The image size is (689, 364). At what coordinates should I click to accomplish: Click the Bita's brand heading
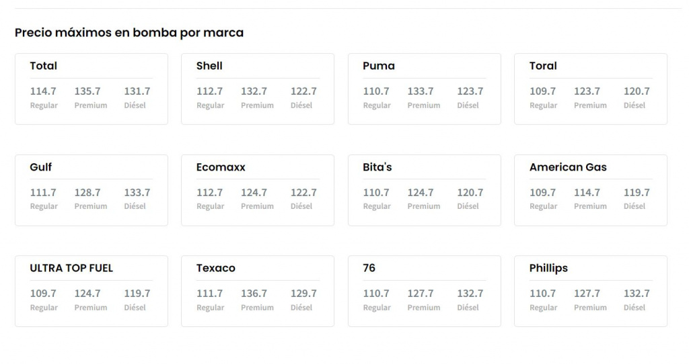tap(377, 167)
